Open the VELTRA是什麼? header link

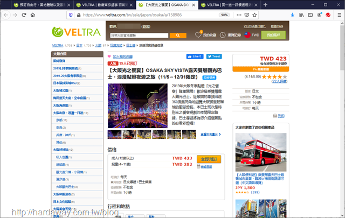tap(254, 26)
